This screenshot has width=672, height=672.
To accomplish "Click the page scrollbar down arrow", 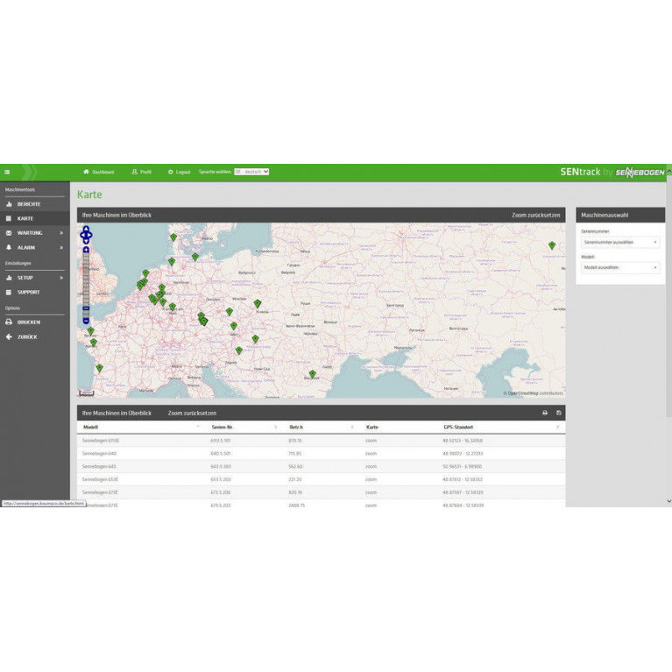I will click(x=669, y=501).
